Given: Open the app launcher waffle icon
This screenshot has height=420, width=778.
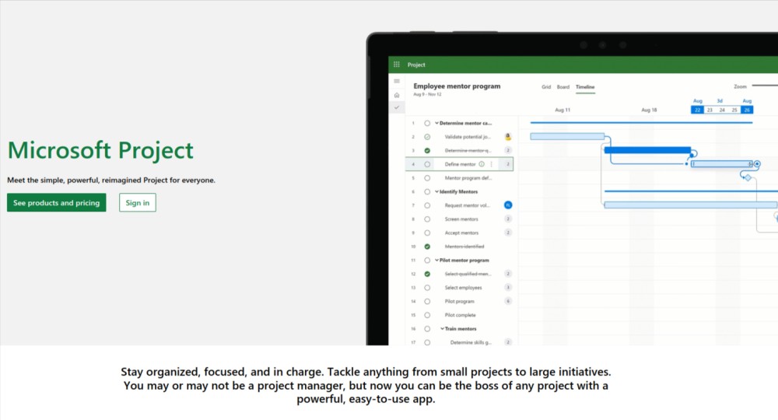Looking at the screenshot, I should 397,65.
